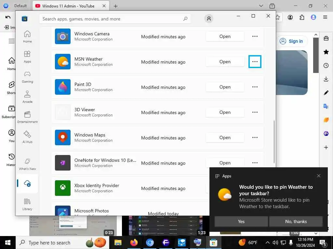333x249 pixels.
Task: Open YouTube You page in navigation
Action: click(11, 136)
